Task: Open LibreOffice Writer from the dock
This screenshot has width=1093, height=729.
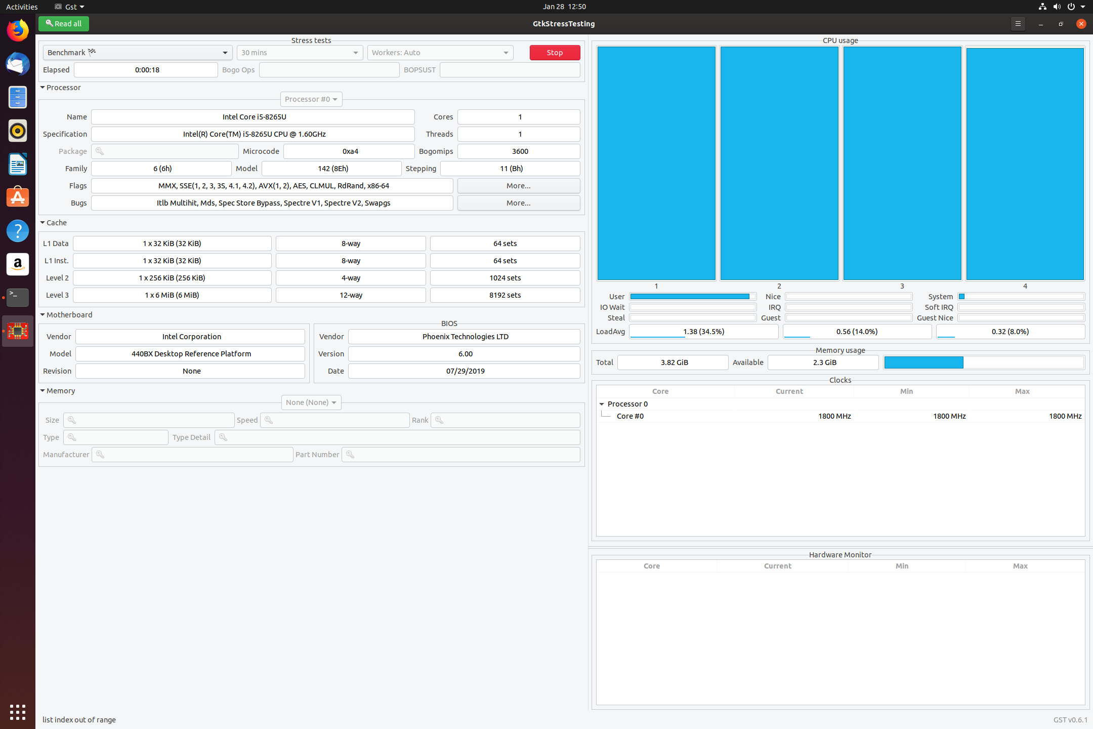Action: (x=18, y=164)
